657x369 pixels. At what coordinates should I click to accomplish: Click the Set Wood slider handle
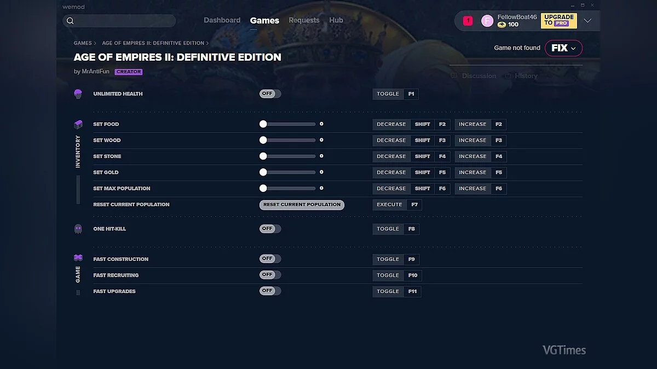(263, 140)
